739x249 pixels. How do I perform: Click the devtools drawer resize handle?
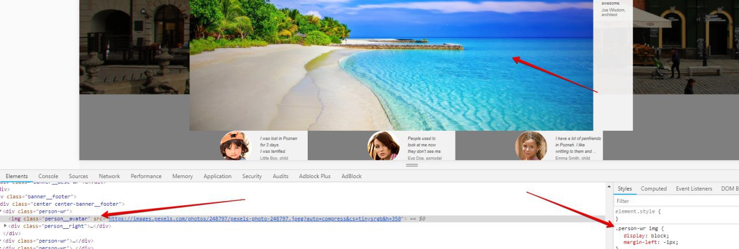(412, 165)
